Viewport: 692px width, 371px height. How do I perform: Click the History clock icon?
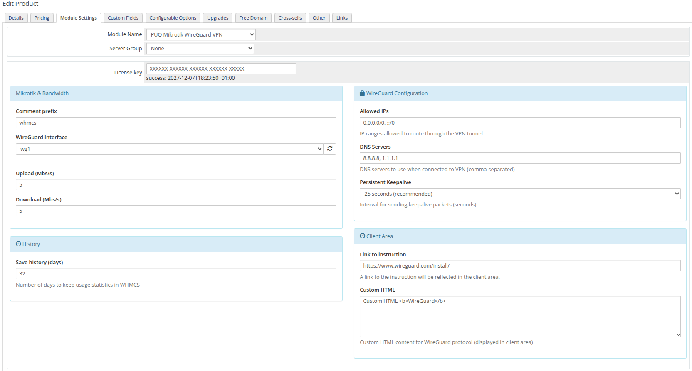18,244
